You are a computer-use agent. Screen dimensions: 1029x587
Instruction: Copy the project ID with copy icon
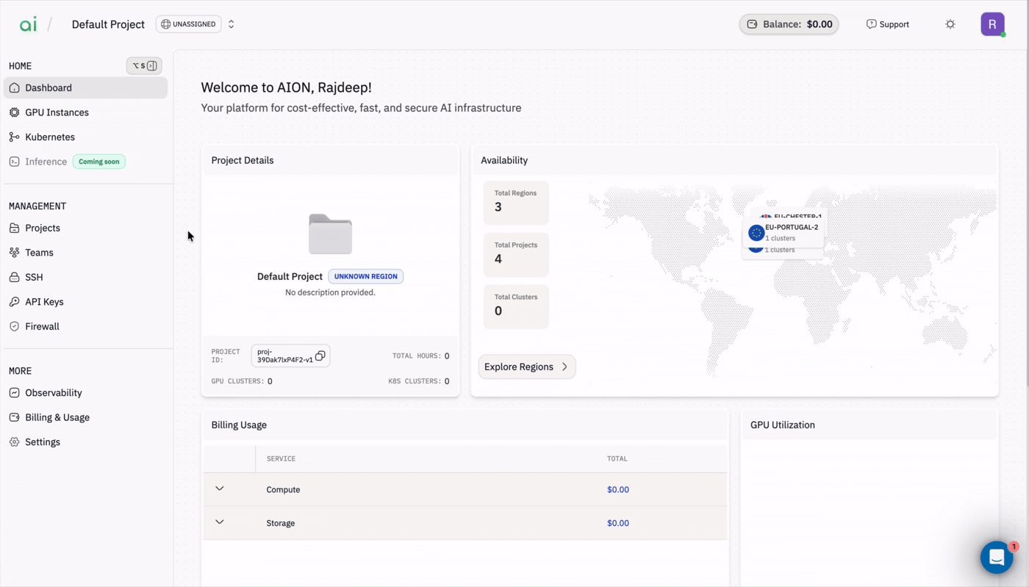pyautogui.click(x=320, y=356)
